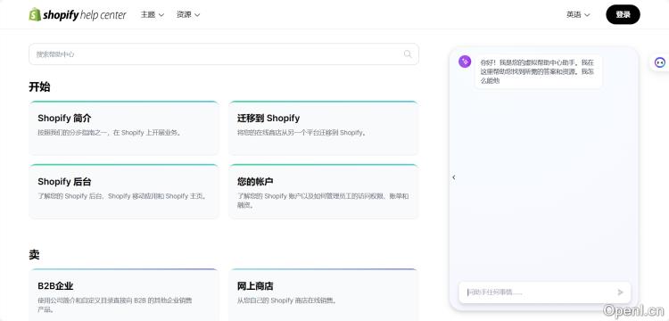The height and width of the screenshot is (321, 669).
Task: Expand the 资源 dropdown menu
Action: (188, 14)
